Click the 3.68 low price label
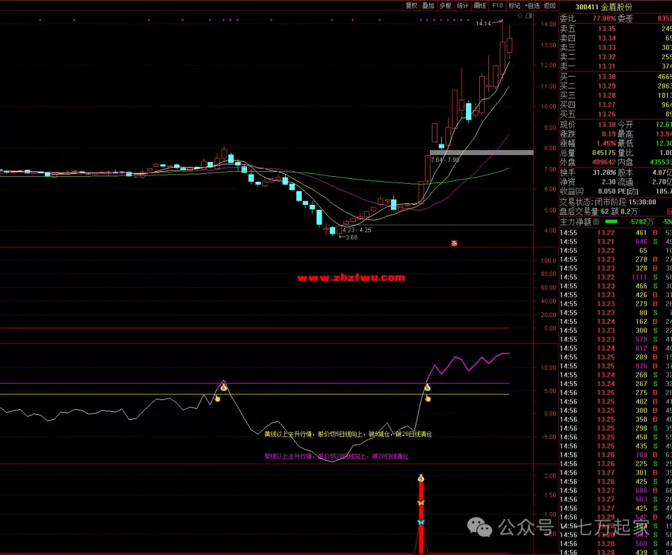The width and height of the screenshot is (672, 555). point(351,237)
